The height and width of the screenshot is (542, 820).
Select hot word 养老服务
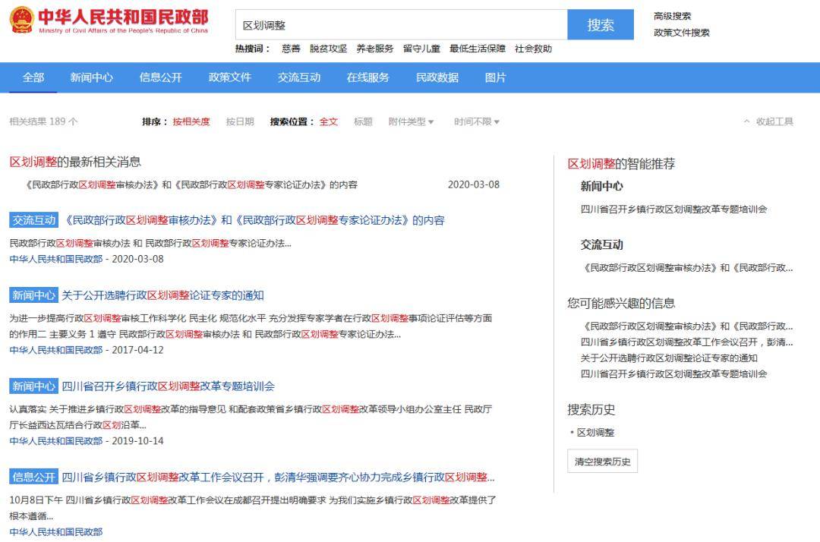374,49
